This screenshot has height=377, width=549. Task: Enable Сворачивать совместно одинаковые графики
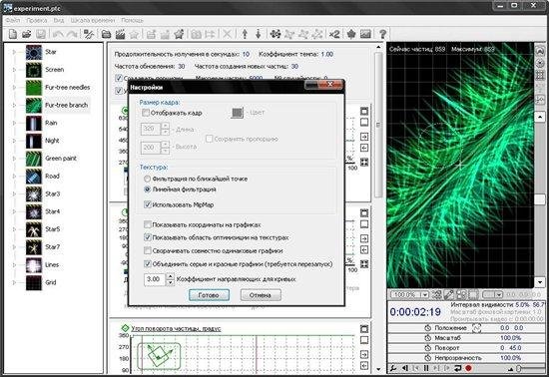148,250
